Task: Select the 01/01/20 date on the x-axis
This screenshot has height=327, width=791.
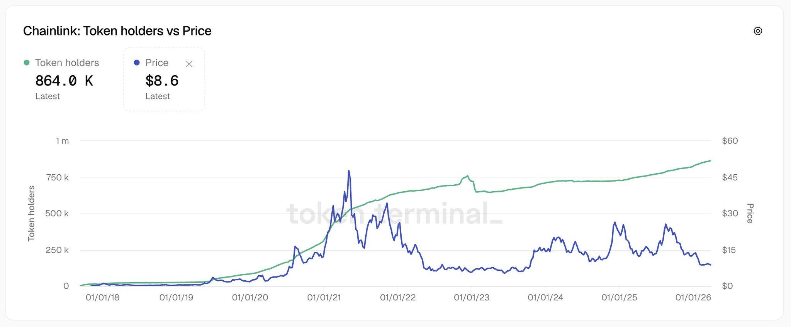Action: 250,298
